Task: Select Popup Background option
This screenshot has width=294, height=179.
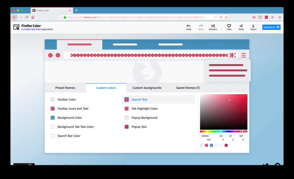Action: tap(141, 118)
